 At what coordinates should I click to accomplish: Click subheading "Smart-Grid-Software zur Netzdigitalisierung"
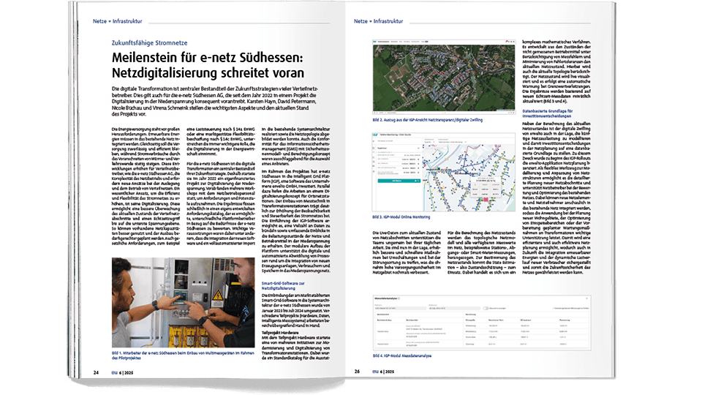pyautogui.click(x=283, y=286)
